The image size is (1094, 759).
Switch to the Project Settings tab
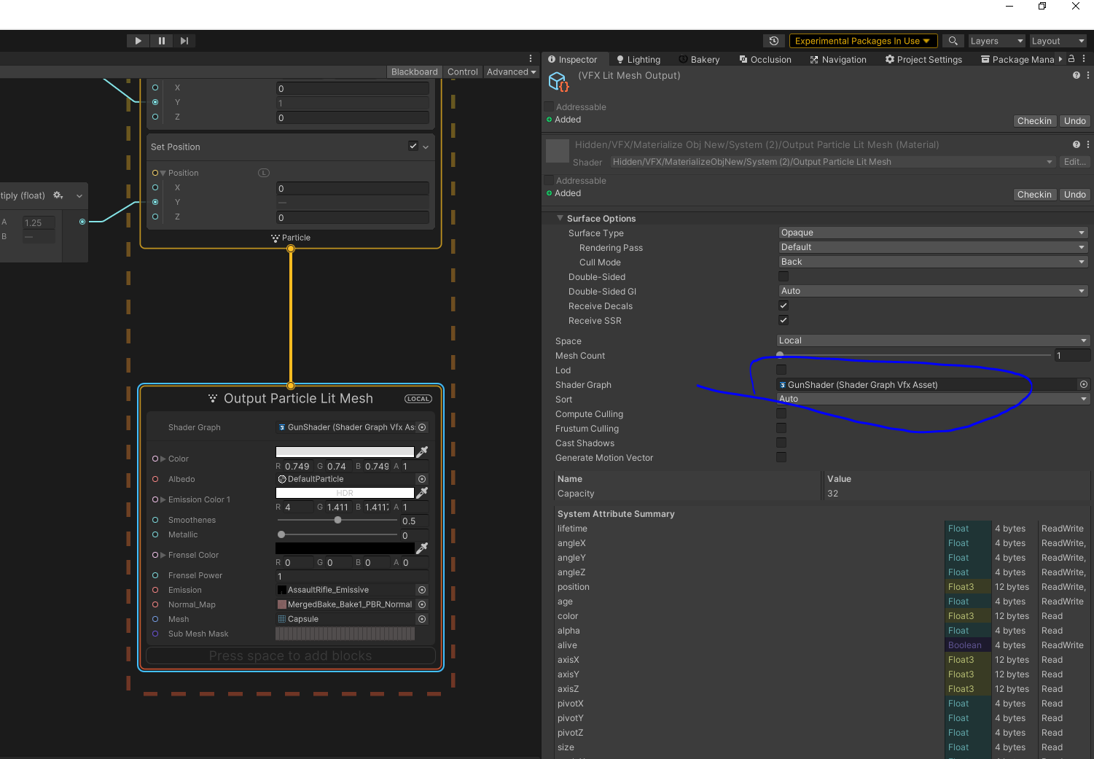[923, 60]
